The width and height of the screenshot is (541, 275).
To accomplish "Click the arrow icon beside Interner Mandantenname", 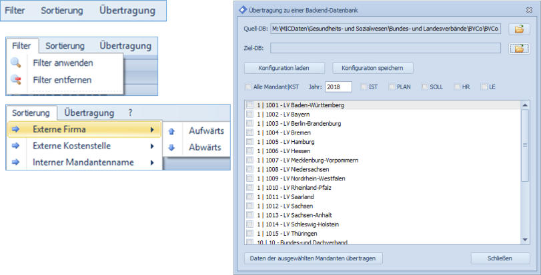I will pyautogui.click(x=15, y=162).
